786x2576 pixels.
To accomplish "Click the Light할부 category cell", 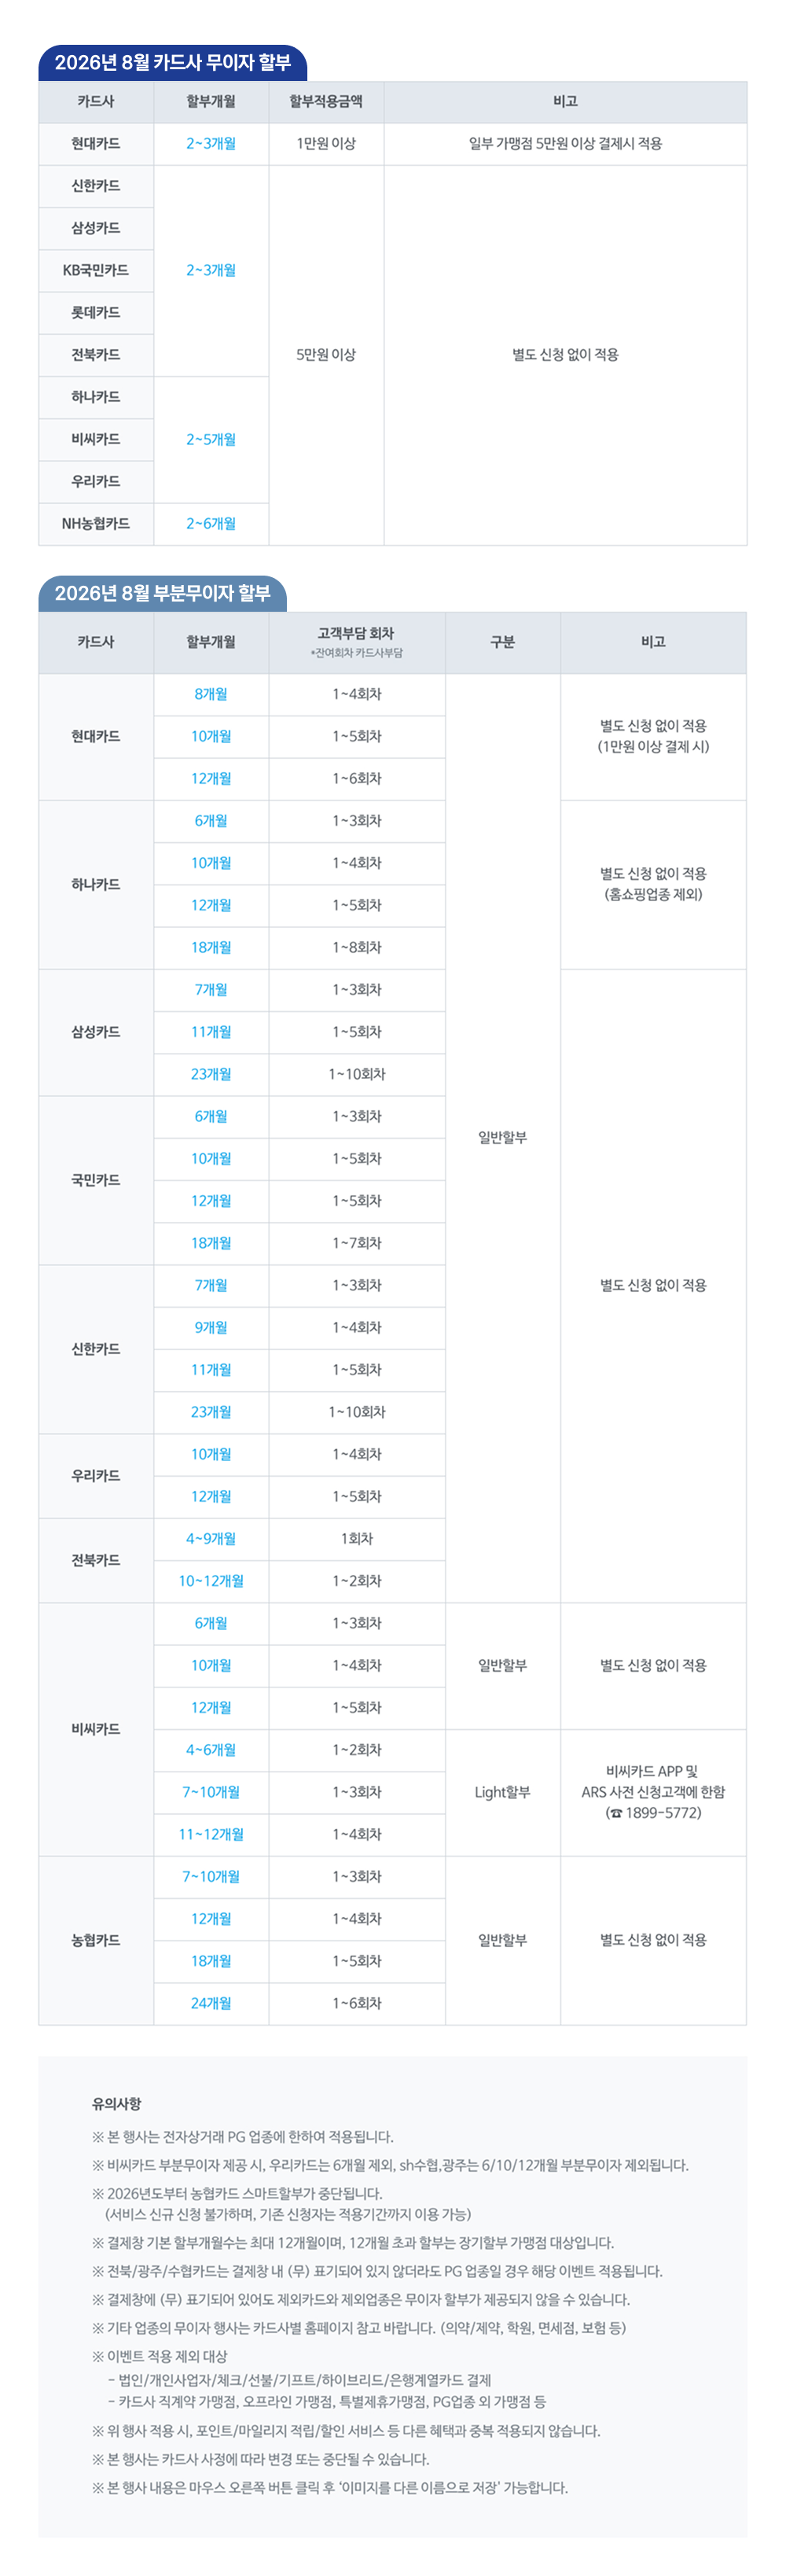I will [503, 1792].
